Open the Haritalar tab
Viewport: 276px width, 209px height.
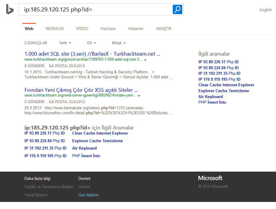[108, 29]
